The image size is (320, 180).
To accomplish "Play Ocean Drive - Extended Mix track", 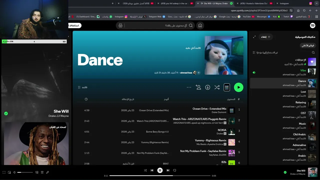I will [x=160, y=110].
